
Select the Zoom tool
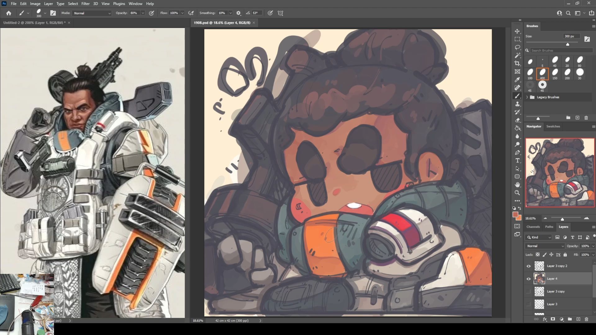(x=517, y=193)
